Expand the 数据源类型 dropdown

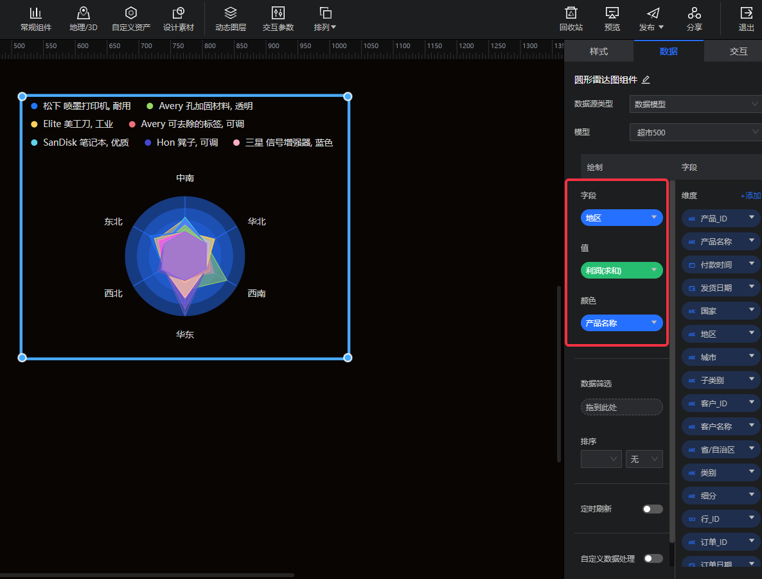(695, 104)
